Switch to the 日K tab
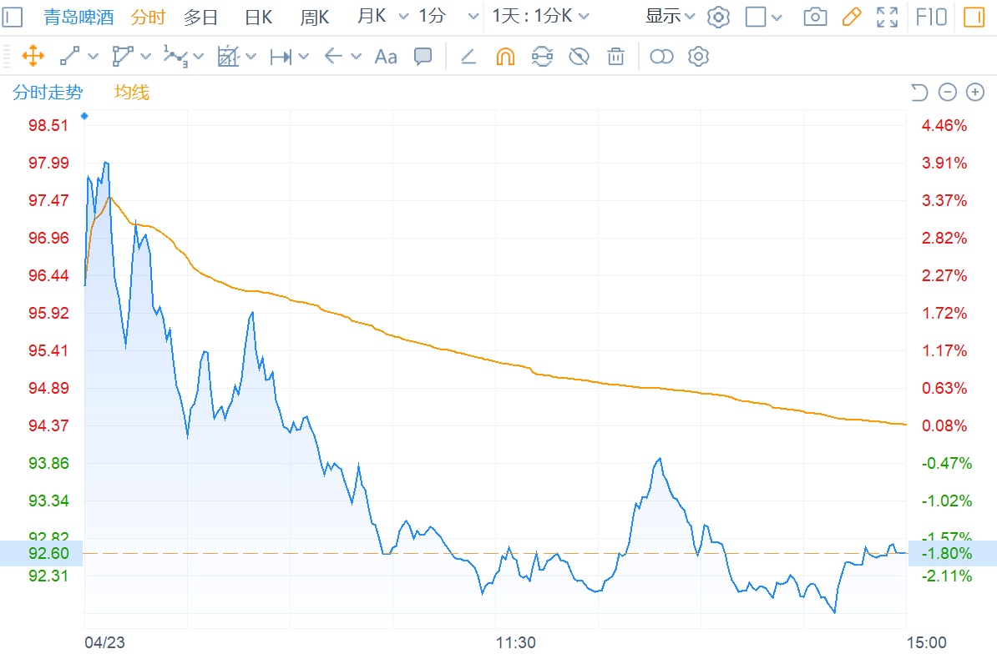The image size is (997, 659). pyautogui.click(x=258, y=17)
